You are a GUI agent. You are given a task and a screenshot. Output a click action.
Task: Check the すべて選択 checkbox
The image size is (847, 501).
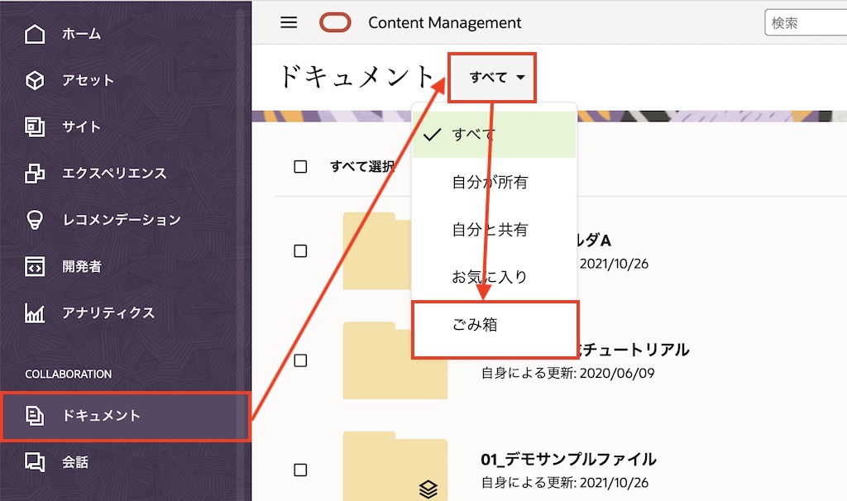[302, 165]
